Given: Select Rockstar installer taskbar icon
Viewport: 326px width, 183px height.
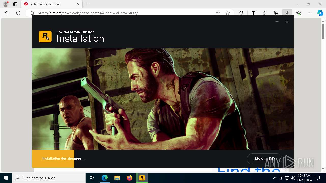Looking at the screenshot, I should (142, 178).
